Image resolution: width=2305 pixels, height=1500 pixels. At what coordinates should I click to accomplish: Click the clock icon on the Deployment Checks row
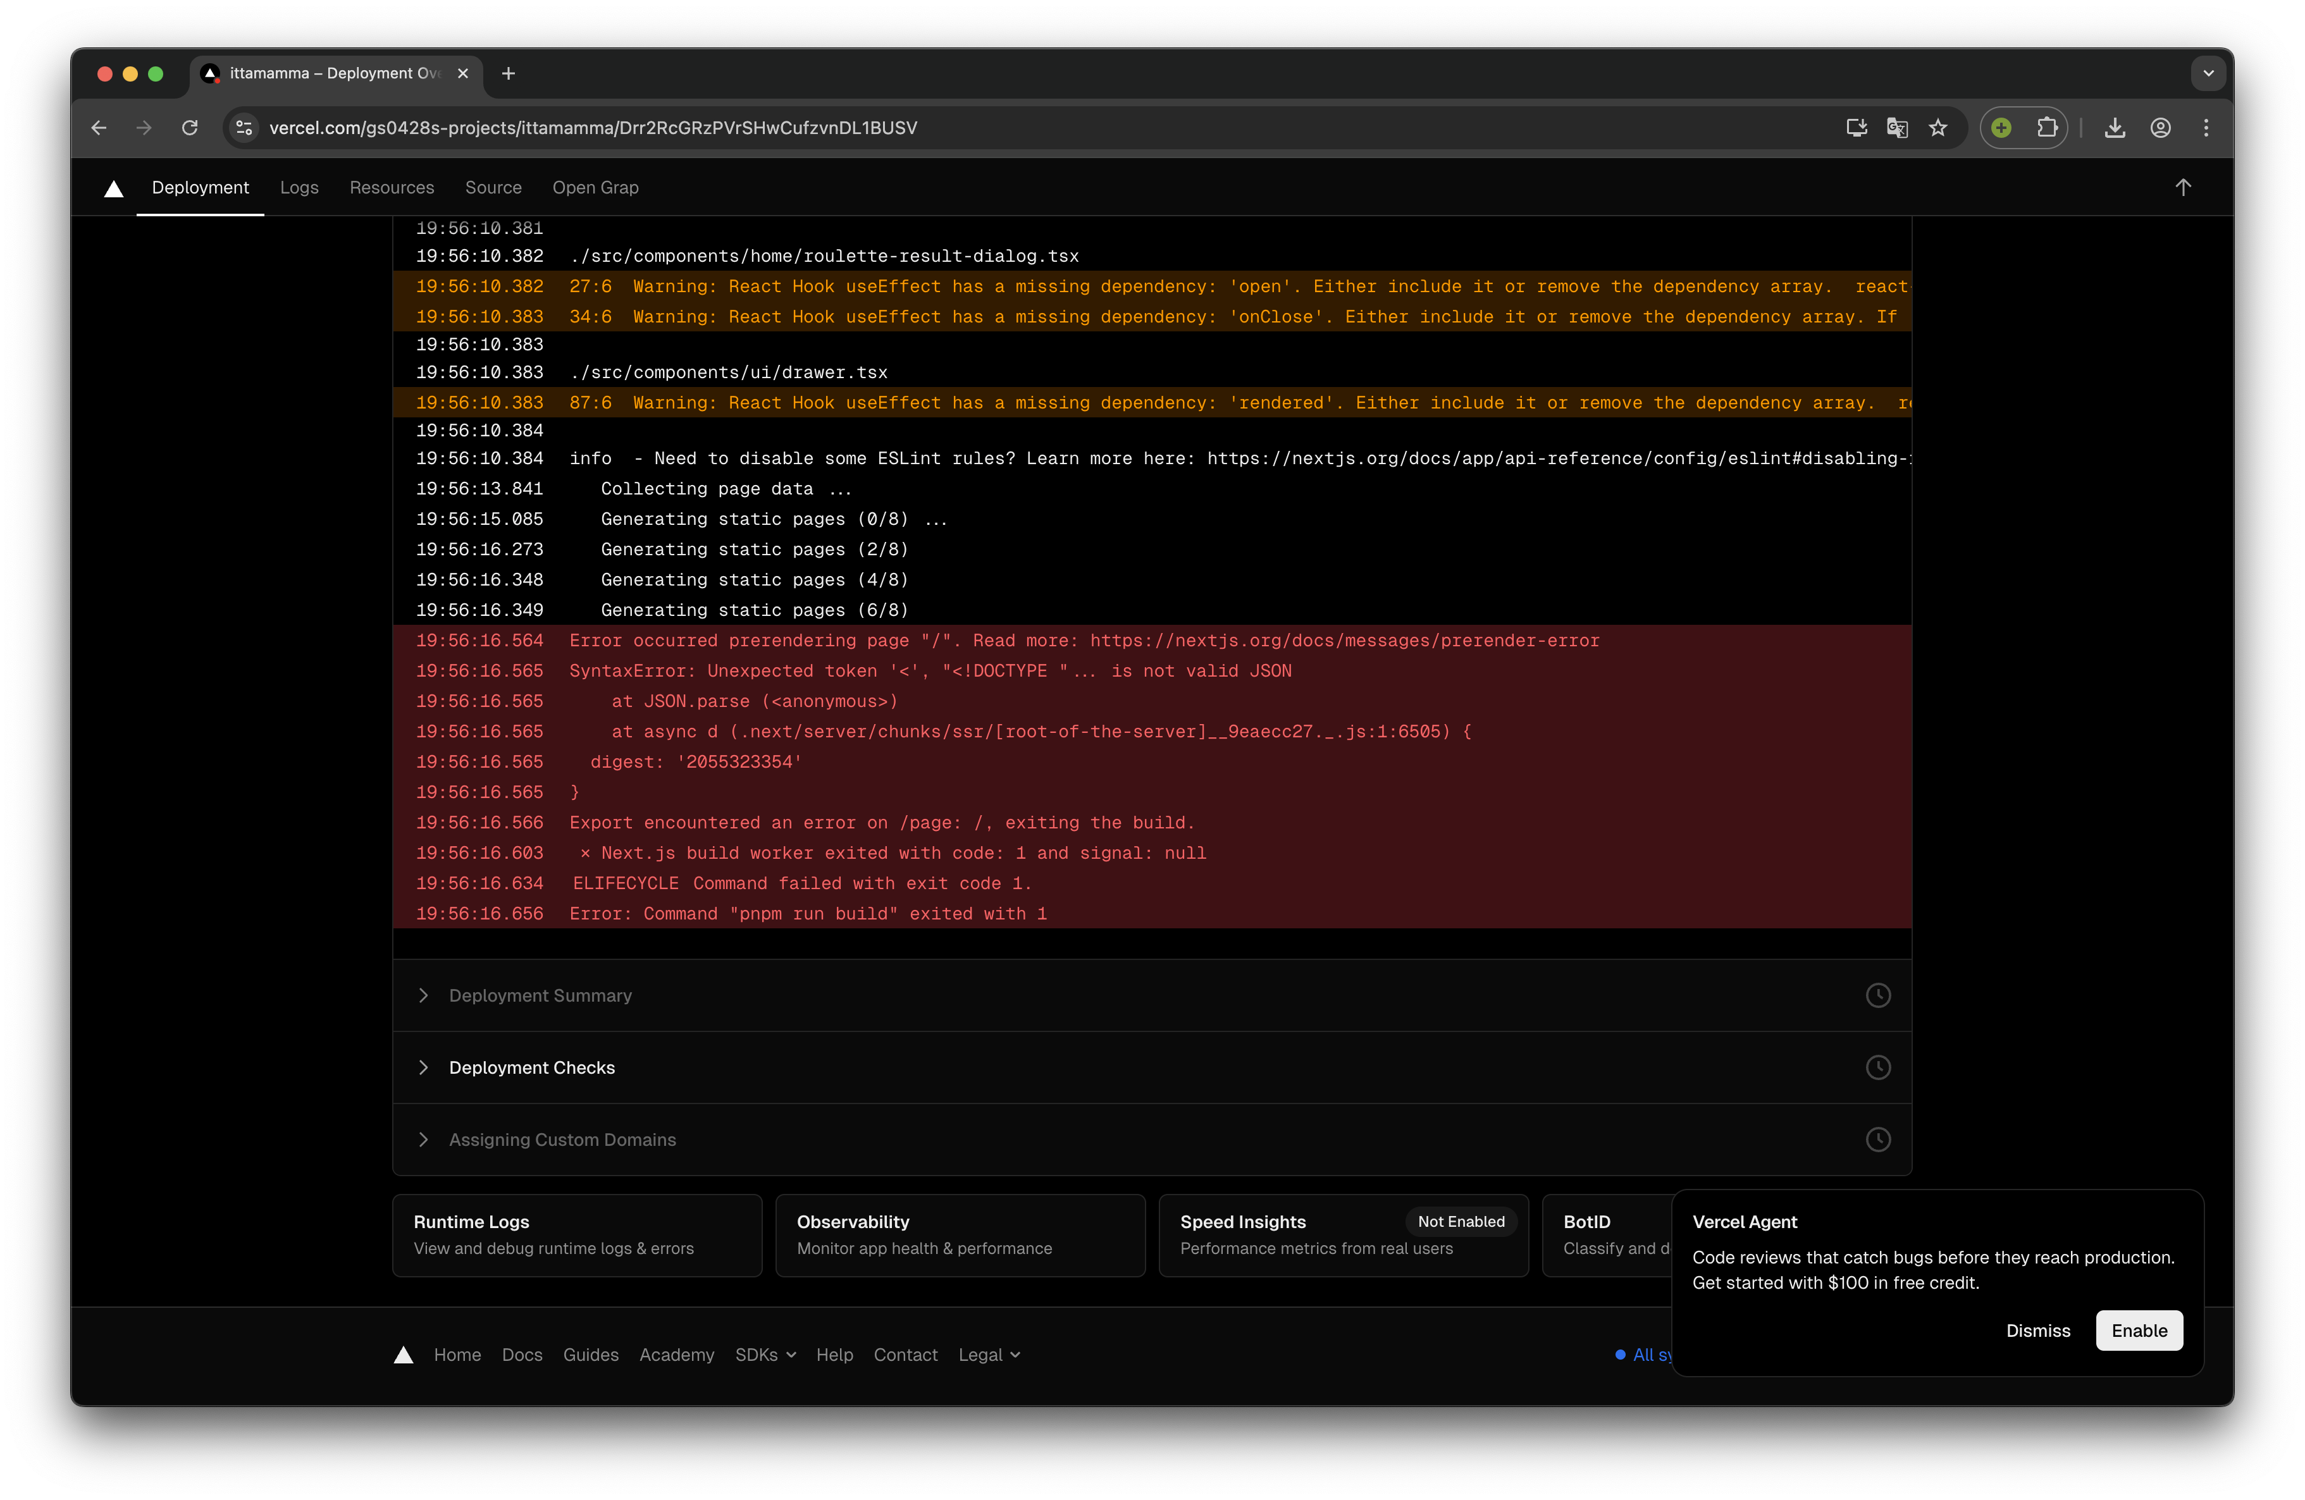click(x=1878, y=1067)
